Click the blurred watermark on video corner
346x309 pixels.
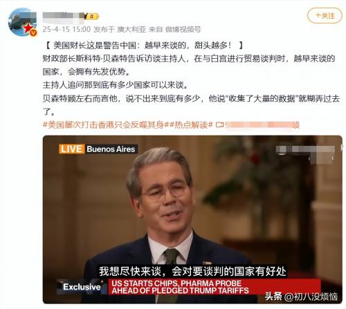click(x=305, y=153)
